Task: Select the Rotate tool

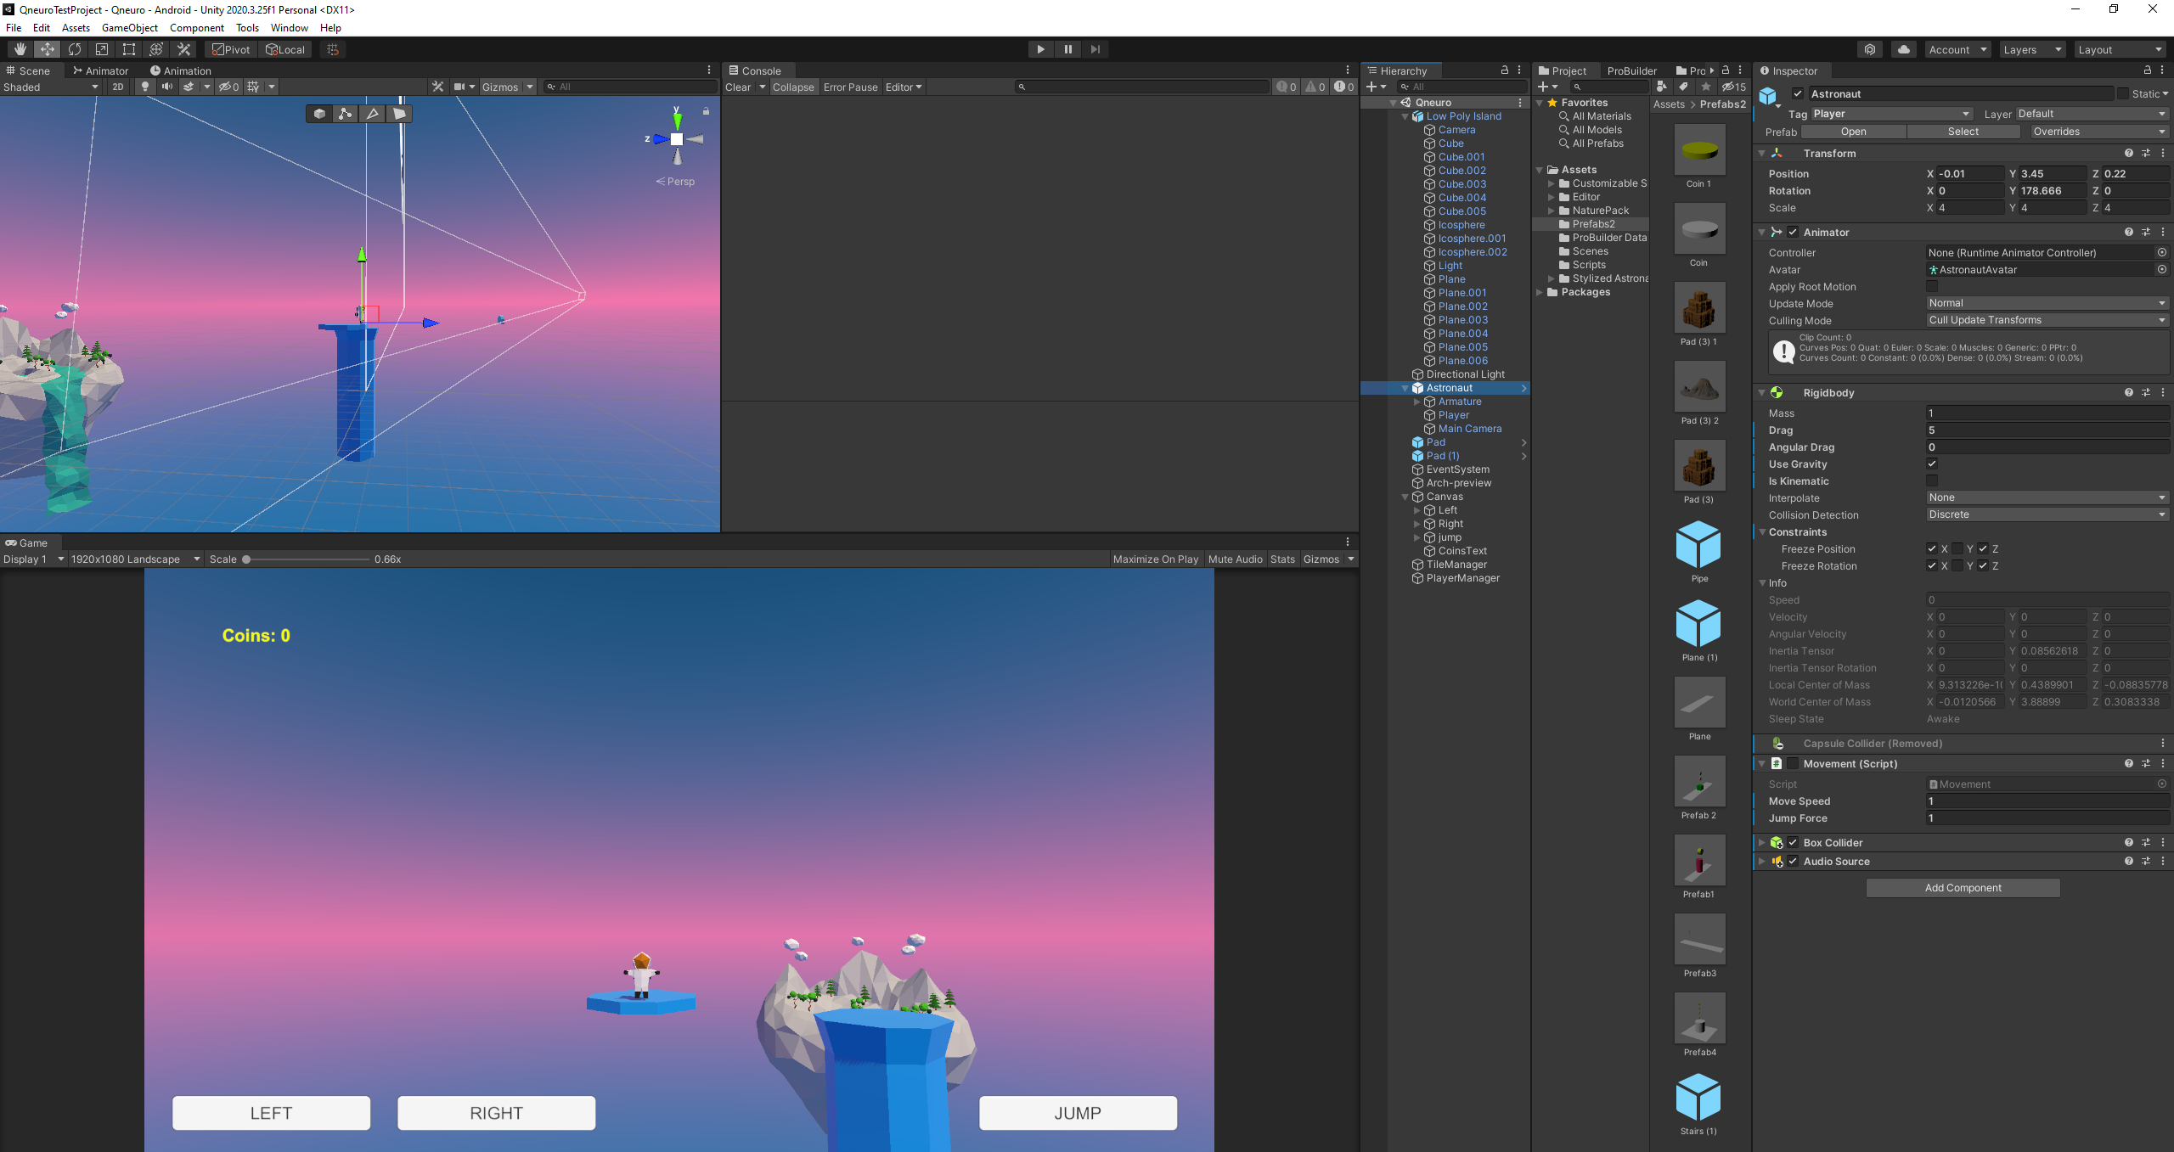Action: point(75,49)
